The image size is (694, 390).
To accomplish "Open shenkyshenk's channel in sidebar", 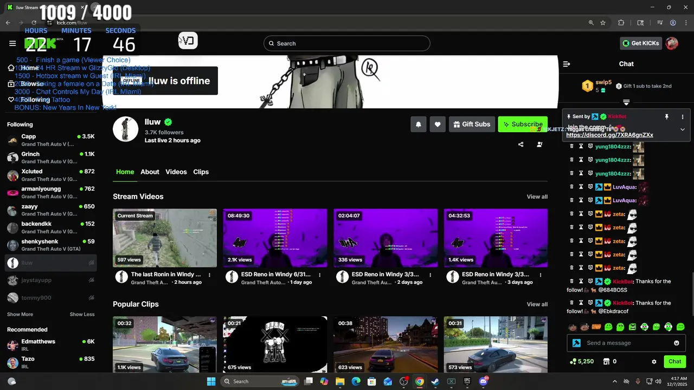I will pyautogui.click(x=51, y=245).
